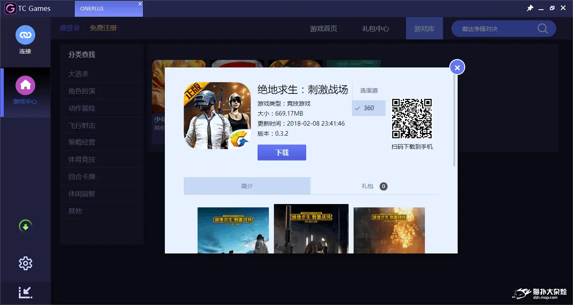Image resolution: width=573 pixels, height=305 pixels.
Task: Click the 下载 download button
Action: (282, 152)
